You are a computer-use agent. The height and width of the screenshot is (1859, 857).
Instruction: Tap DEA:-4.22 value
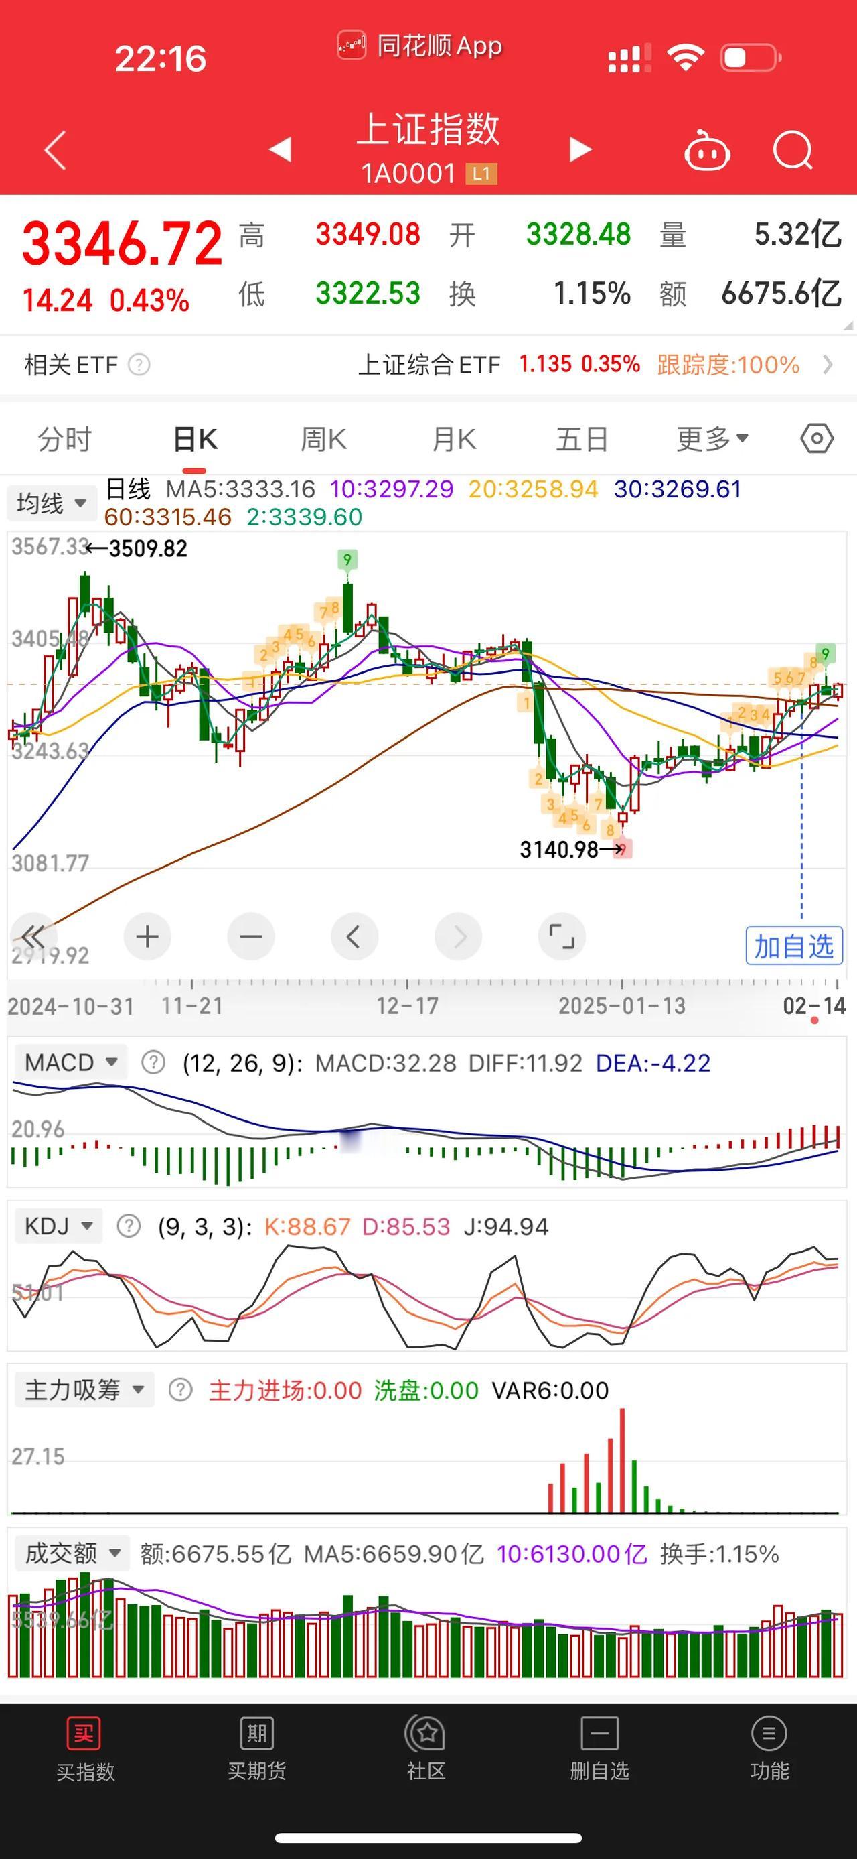coord(653,1063)
